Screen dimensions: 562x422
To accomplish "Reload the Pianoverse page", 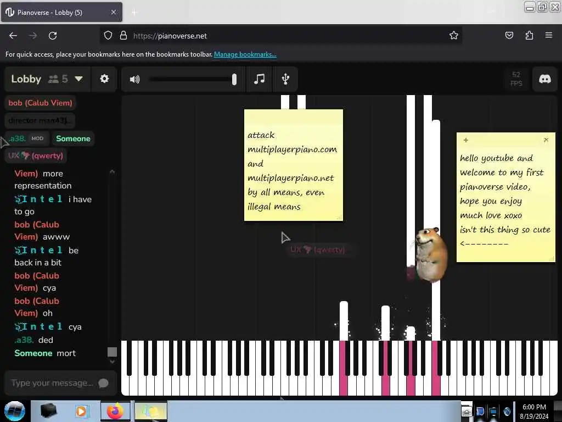I will pyautogui.click(x=53, y=36).
